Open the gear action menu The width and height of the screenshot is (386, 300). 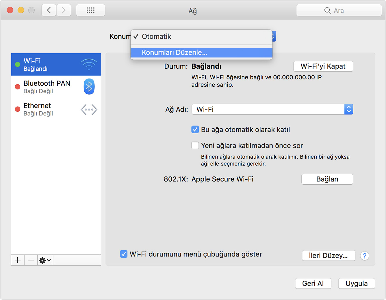coord(45,260)
